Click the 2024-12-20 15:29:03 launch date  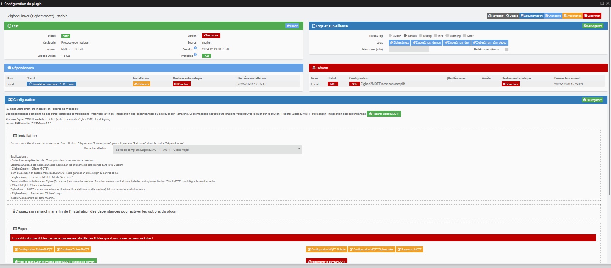[x=568, y=84]
